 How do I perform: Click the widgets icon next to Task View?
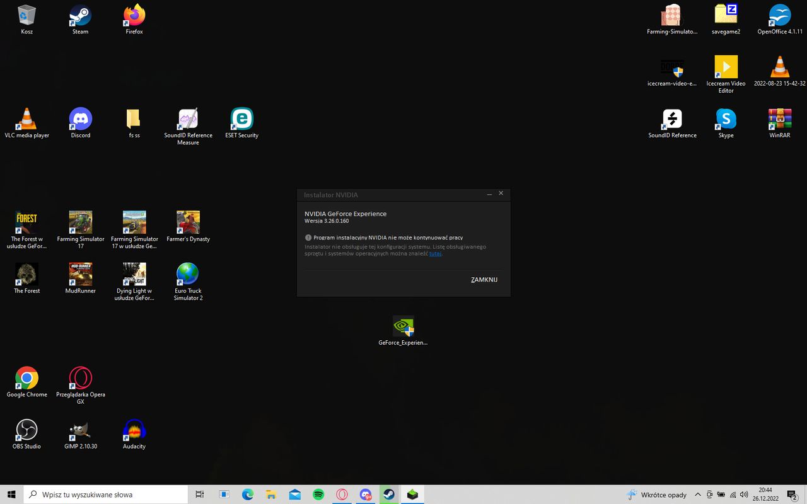[x=224, y=495]
